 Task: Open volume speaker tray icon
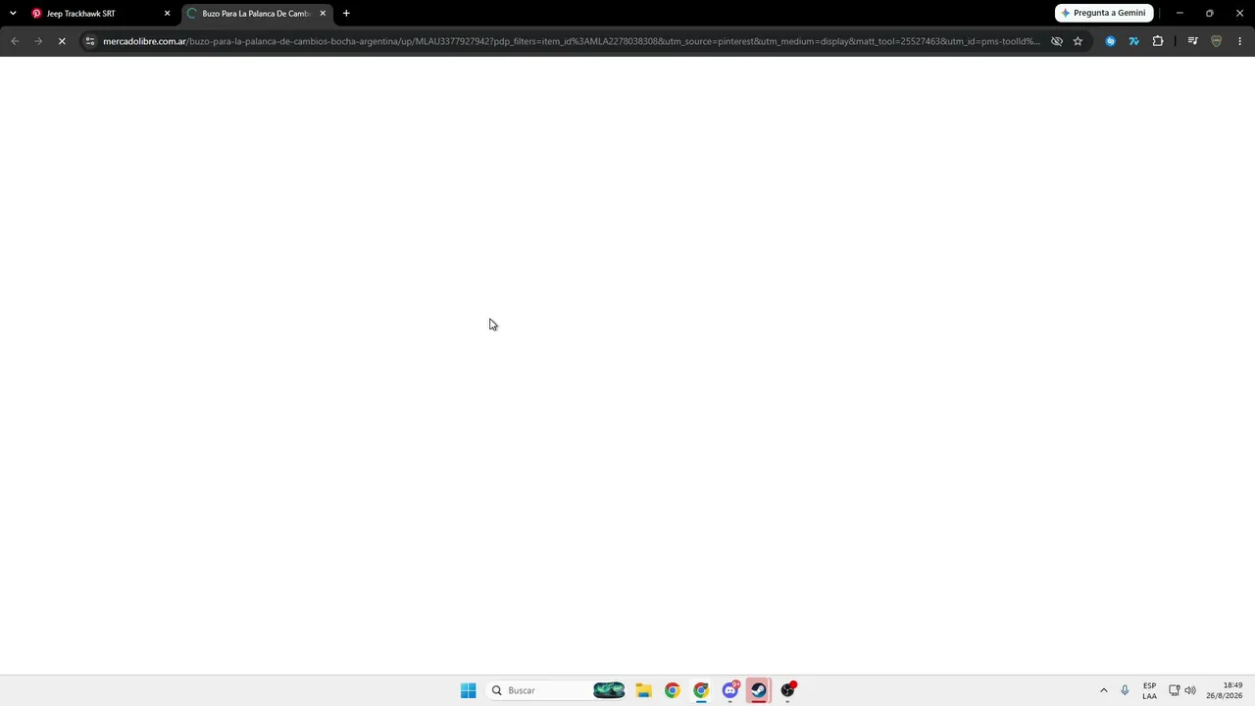click(x=1190, y=690)
